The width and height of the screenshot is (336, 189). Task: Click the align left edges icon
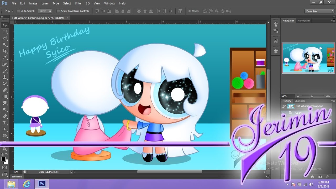[x=117, y=11]
